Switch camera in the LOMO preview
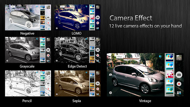 coord(57,18)
